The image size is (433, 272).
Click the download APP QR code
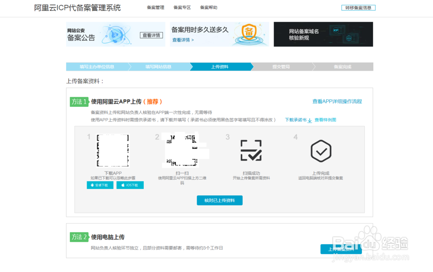(113, 150)
